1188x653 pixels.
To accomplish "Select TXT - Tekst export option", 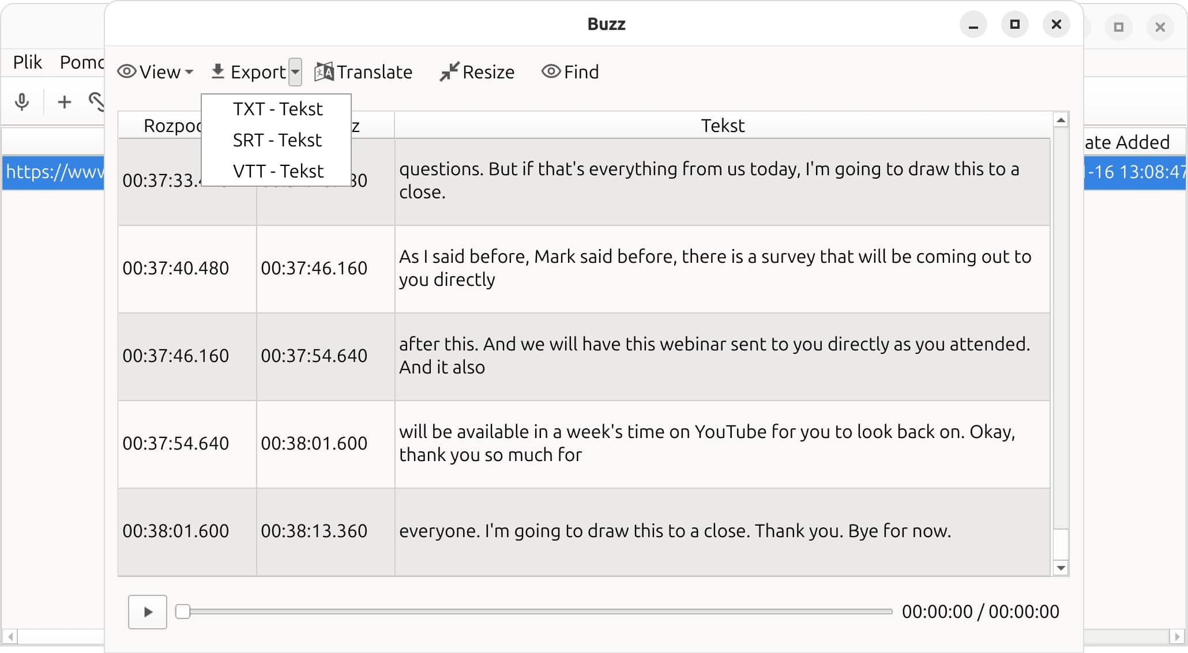I will point(277,109).
